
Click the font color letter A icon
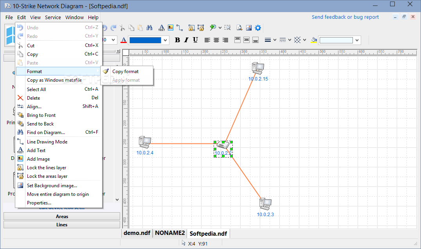tap(124, 40)
